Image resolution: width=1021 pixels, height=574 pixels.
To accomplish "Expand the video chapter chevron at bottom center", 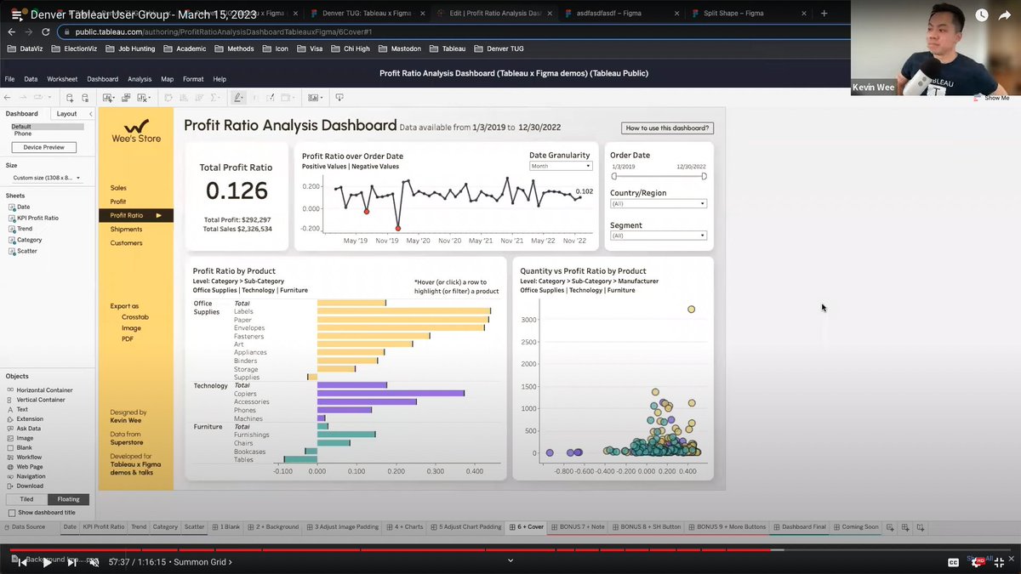I will tap(510, 560).
